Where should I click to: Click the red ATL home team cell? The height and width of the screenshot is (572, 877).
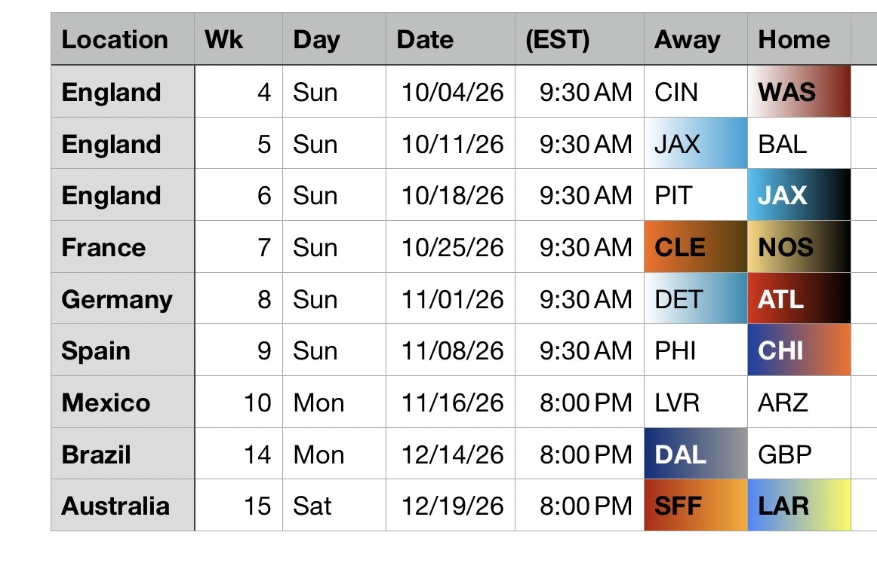click(799, 299)
